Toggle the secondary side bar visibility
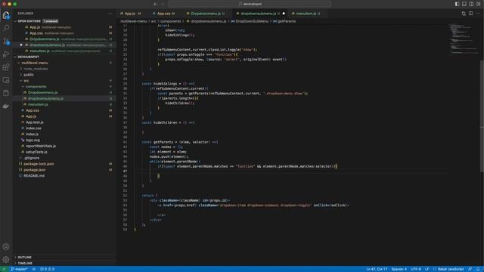 point(471,4)
